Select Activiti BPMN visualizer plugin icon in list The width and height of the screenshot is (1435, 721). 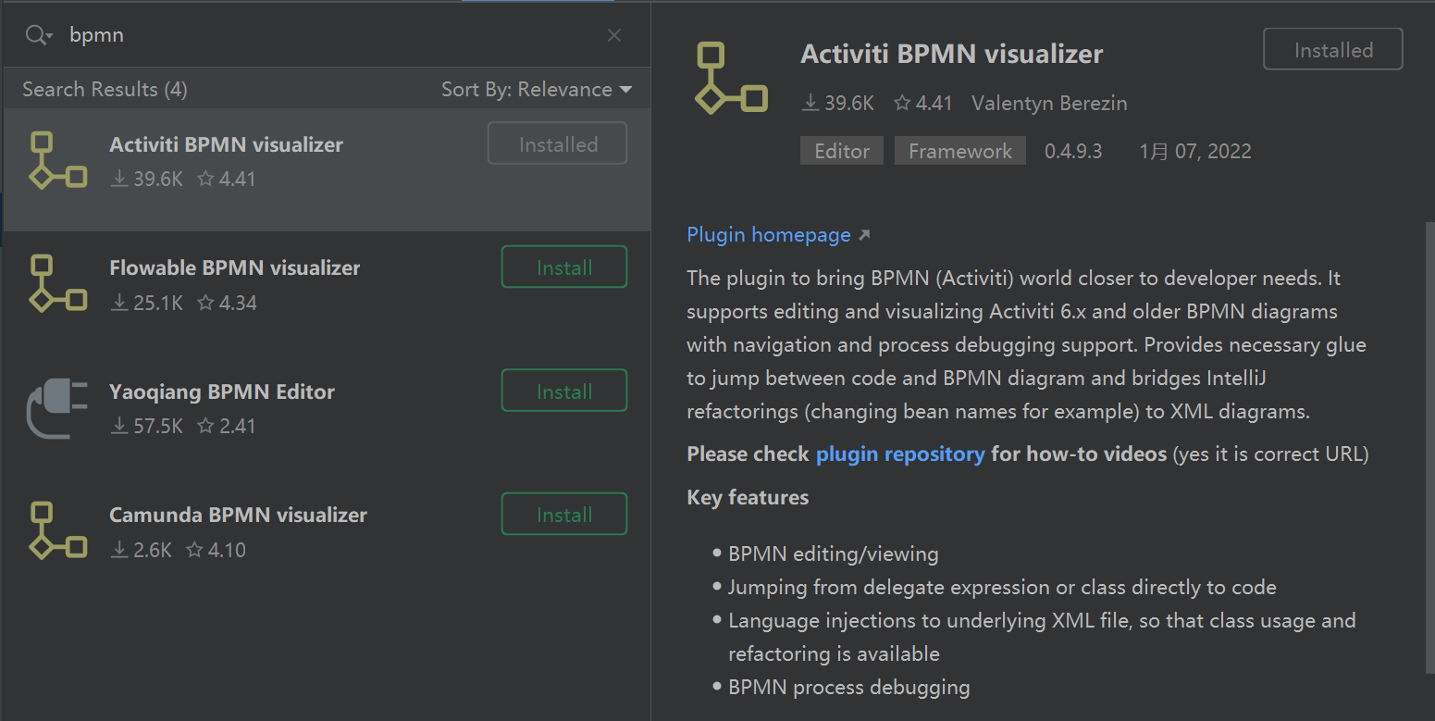58,160
